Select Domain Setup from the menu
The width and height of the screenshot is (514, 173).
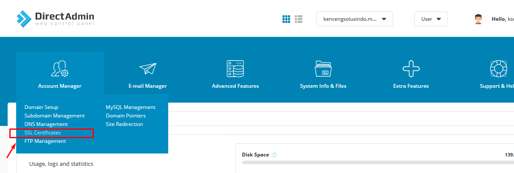pos(41,107)
